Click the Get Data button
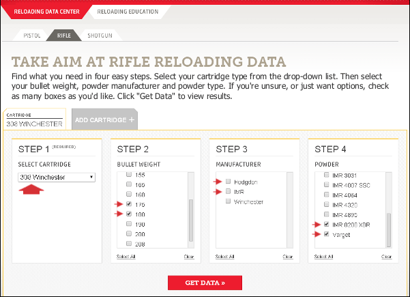The image size is (410, 297). coord(205,283)
